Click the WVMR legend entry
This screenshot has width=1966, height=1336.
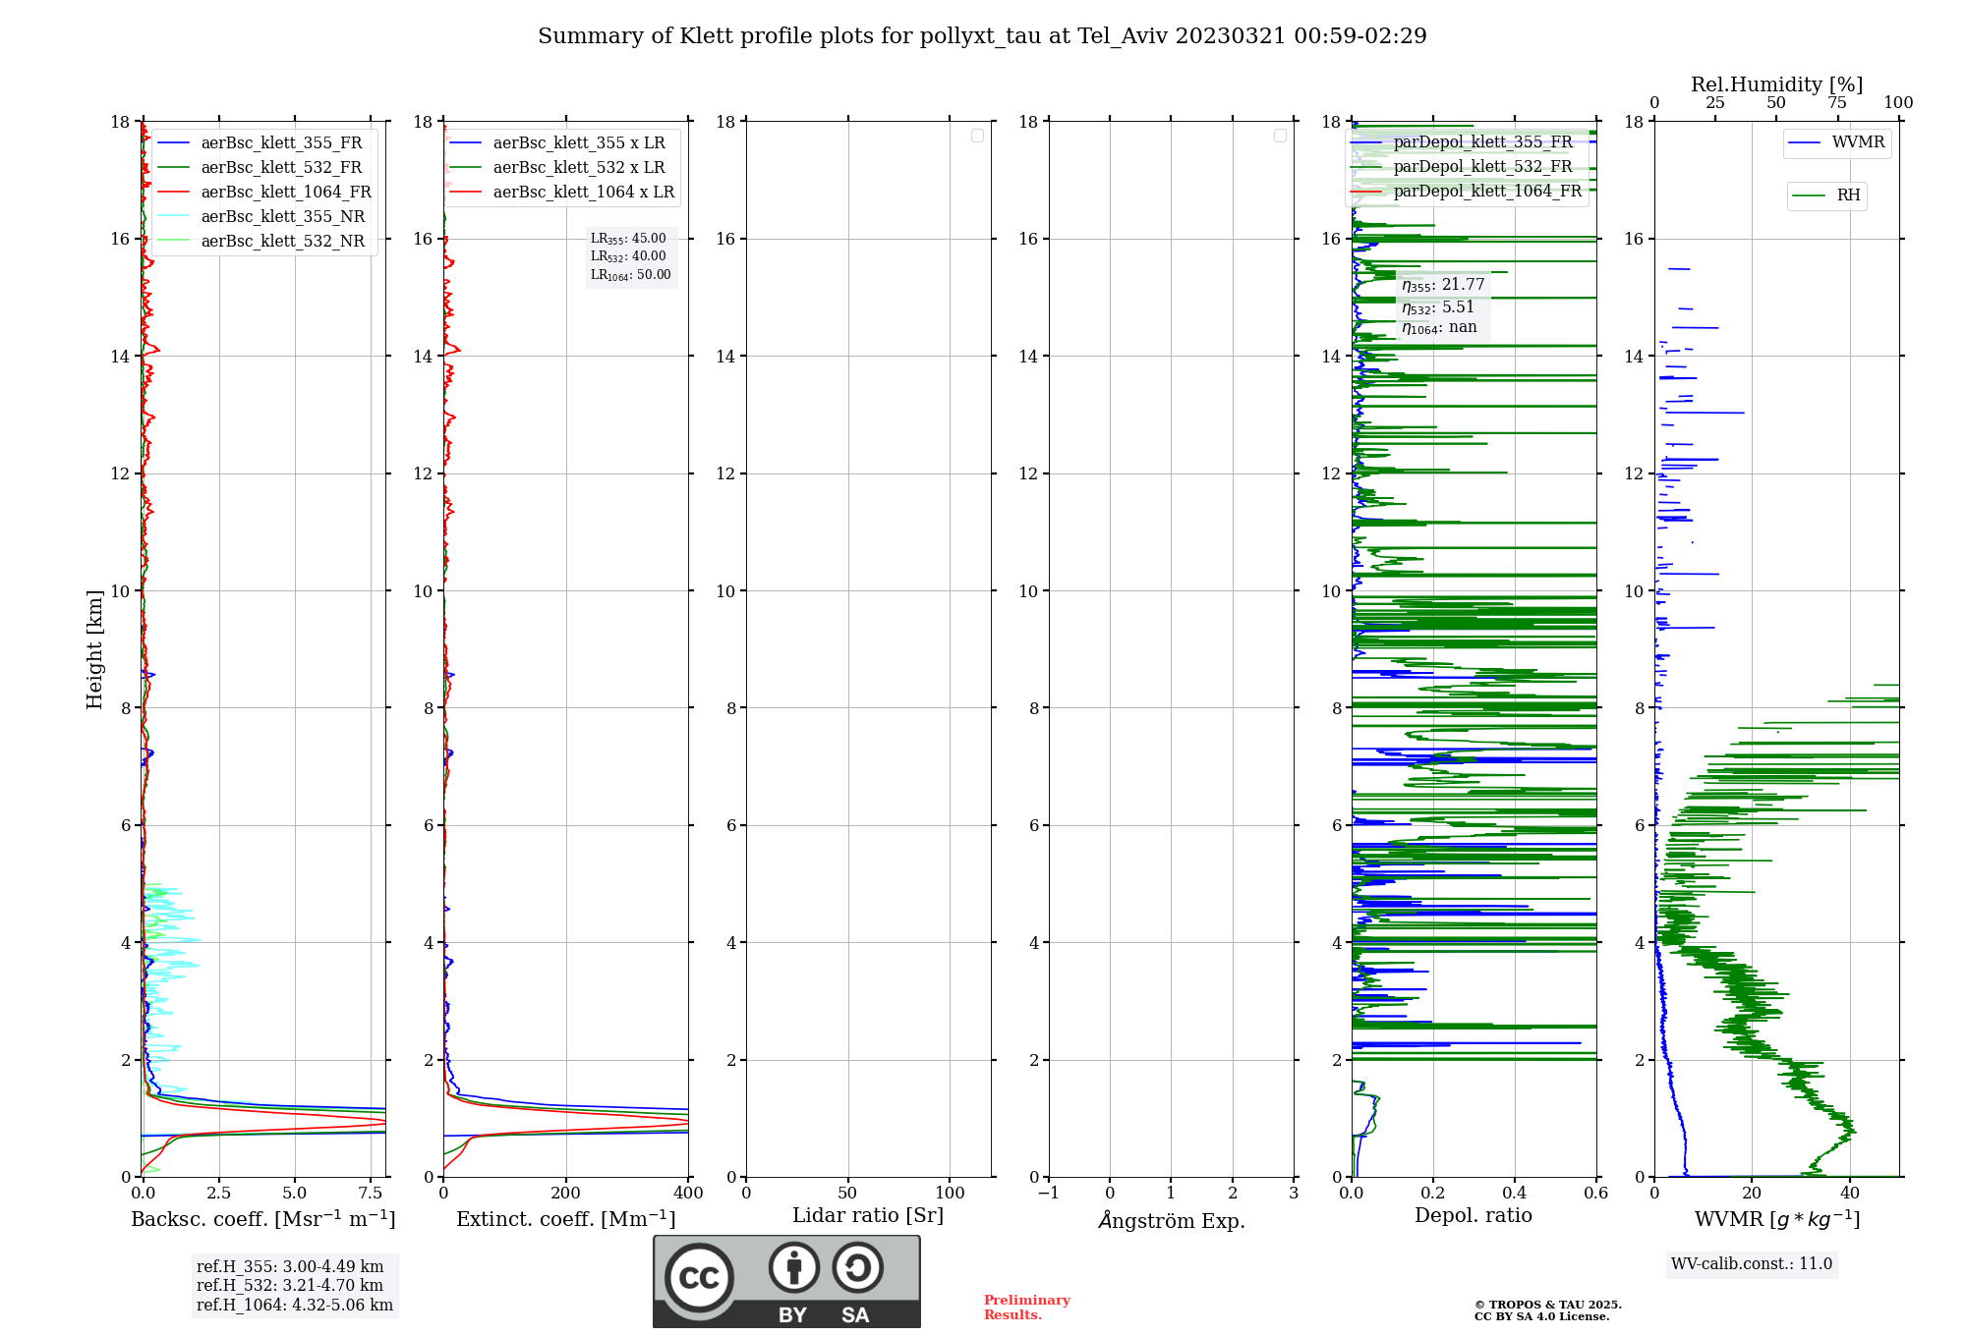[1837, 142]
